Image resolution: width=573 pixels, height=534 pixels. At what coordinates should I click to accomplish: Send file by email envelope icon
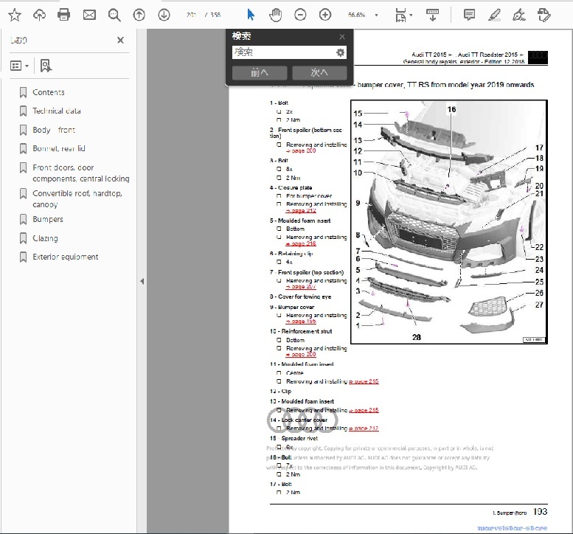click(89, 15)
